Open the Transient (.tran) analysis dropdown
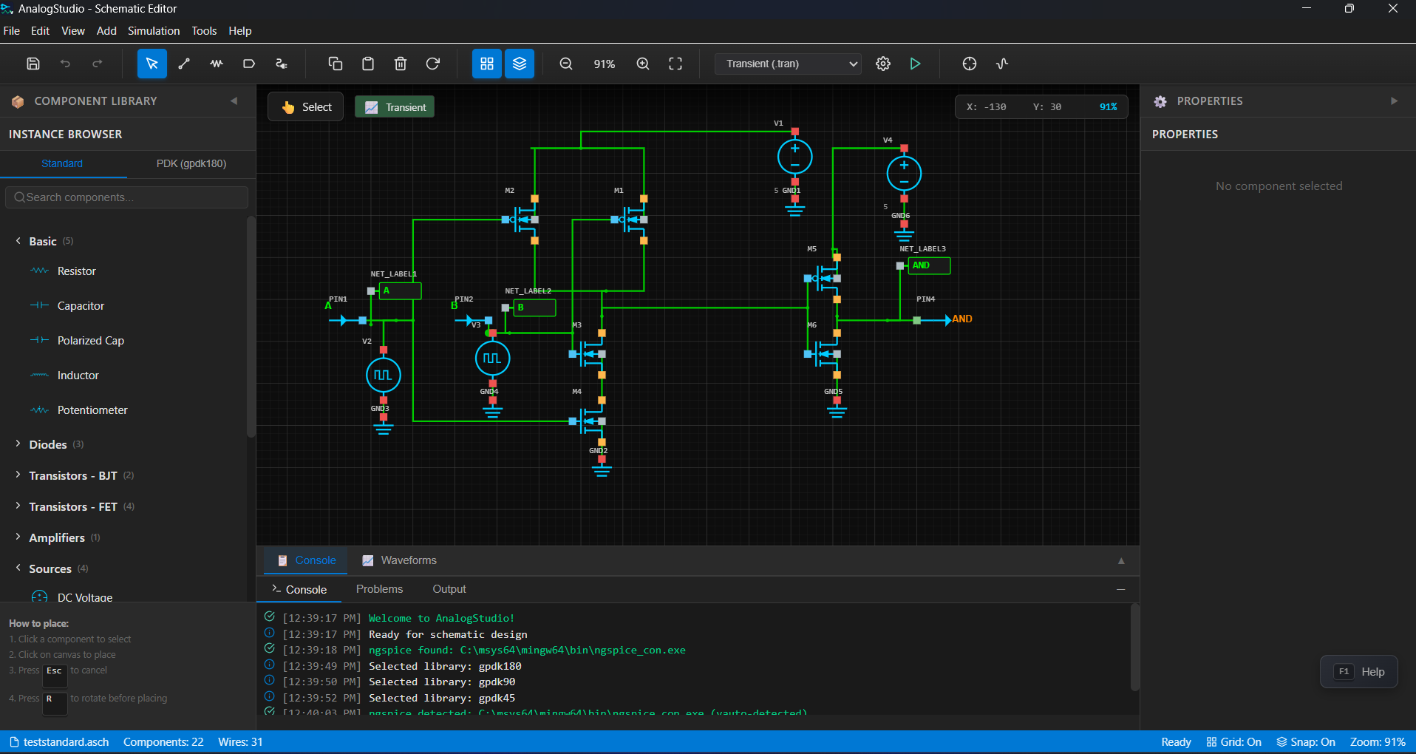Viewport: 1416px width, 754px height. pos(788,64)
